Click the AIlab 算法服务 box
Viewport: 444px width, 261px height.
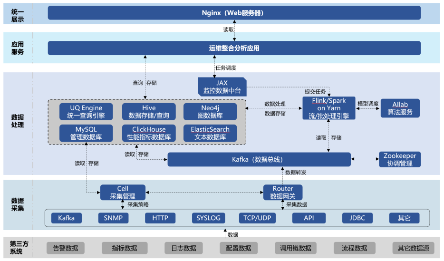[x=400, y=108]
